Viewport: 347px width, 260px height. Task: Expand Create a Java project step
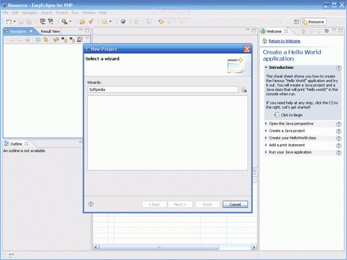(x=266, y=131)
